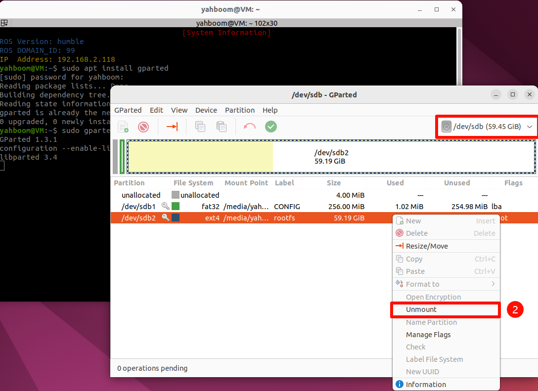Choose Resize/Move in the context menu
This screenshot has width=538, height=391.
[x=446, y=246]
